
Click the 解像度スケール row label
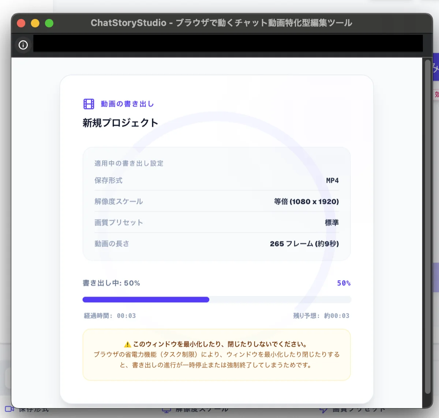point(119,201)
